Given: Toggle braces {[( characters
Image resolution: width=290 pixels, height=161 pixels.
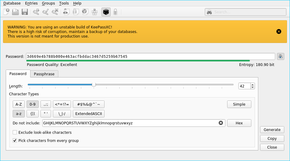Looking at the screenshot, I should tap(33, 114).
